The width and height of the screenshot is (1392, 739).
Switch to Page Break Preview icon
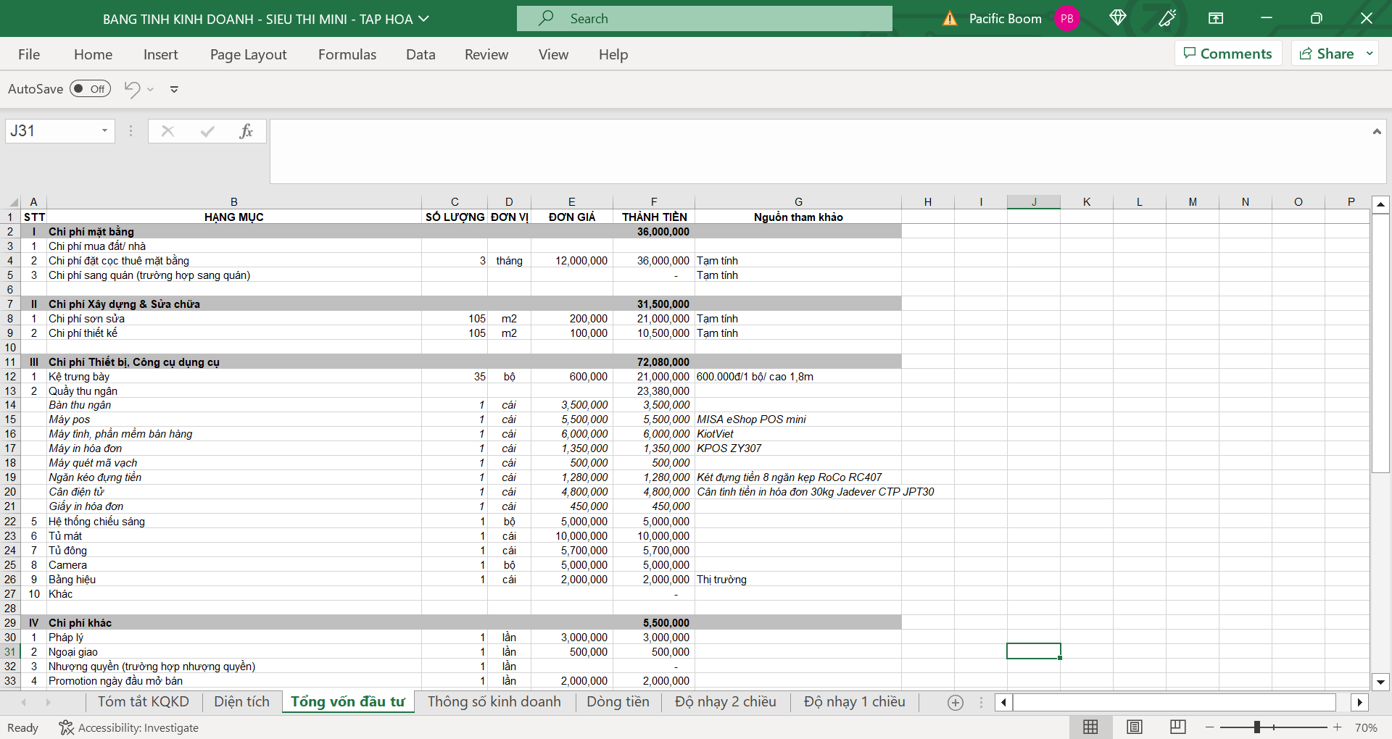click(x=1178, y=727)
